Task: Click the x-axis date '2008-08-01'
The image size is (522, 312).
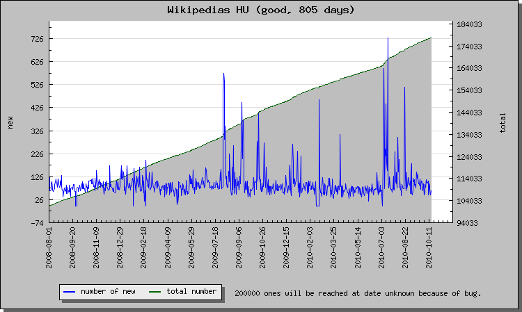Action: click(49, 248)
